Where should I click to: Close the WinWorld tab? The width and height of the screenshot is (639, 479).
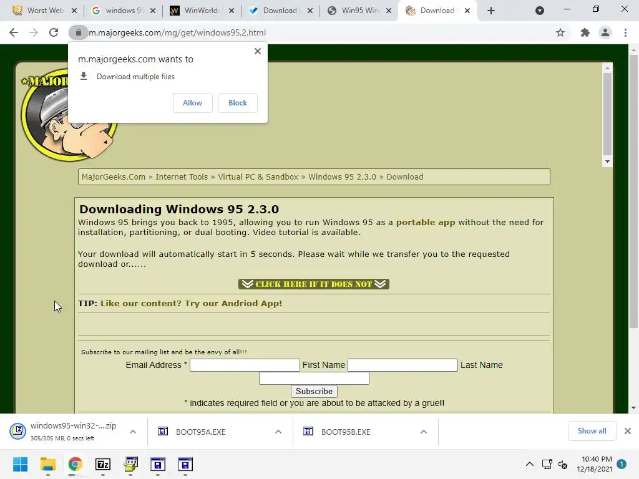click(x=232, y=11)
